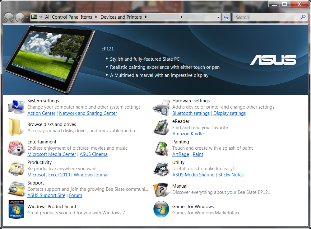The height and width of the screenshot is (229, 311).
Task: Click the search magnifier icon
Action: pos(303,17)
